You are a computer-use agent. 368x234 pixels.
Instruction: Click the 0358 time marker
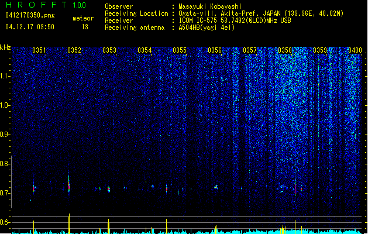(x=285, y=50)
